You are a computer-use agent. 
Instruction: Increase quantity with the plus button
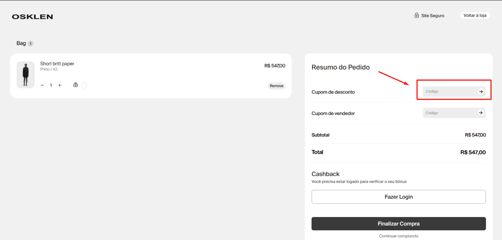click(x=59, y=85)
